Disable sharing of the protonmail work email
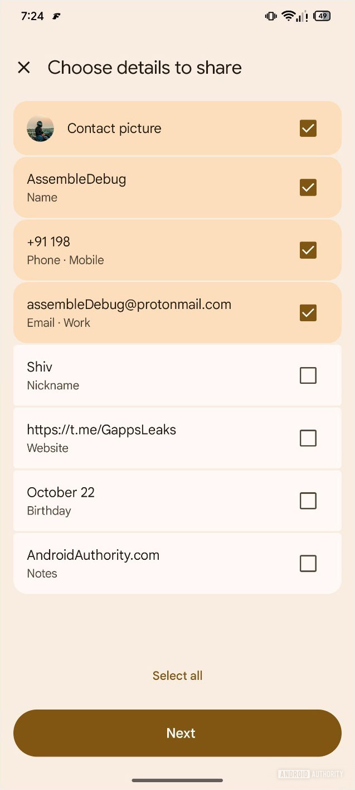 (308, 312)
